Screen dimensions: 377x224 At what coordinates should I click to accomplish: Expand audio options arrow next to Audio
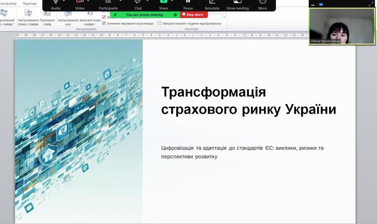click(x=64, y=2)
